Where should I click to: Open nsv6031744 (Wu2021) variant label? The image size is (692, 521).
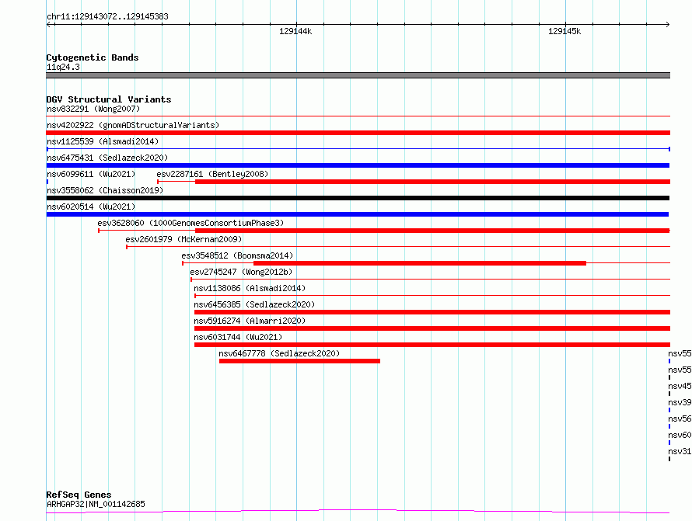238,337
